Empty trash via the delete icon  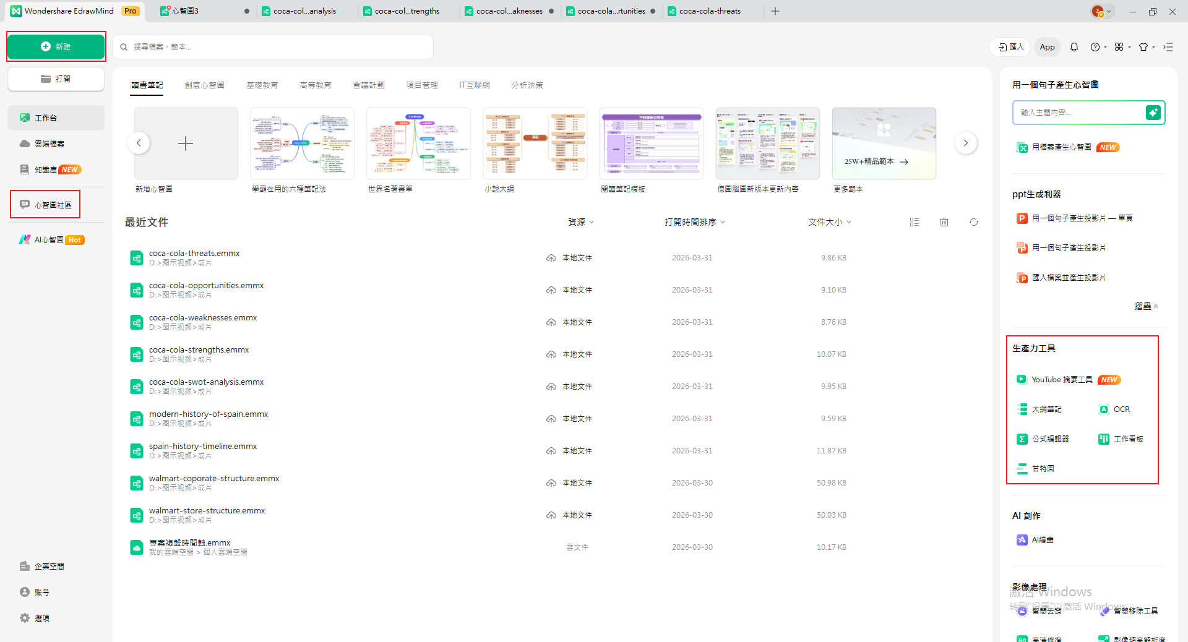click(944, 222)
